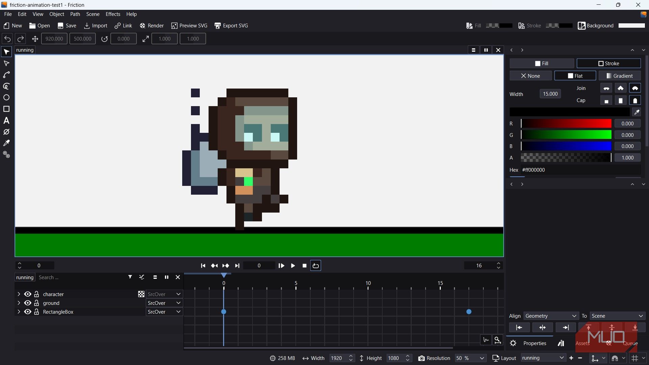Viewport: 649px width, 365px height.
Task: Align left edges to scene
Action: tap(519, 327)
